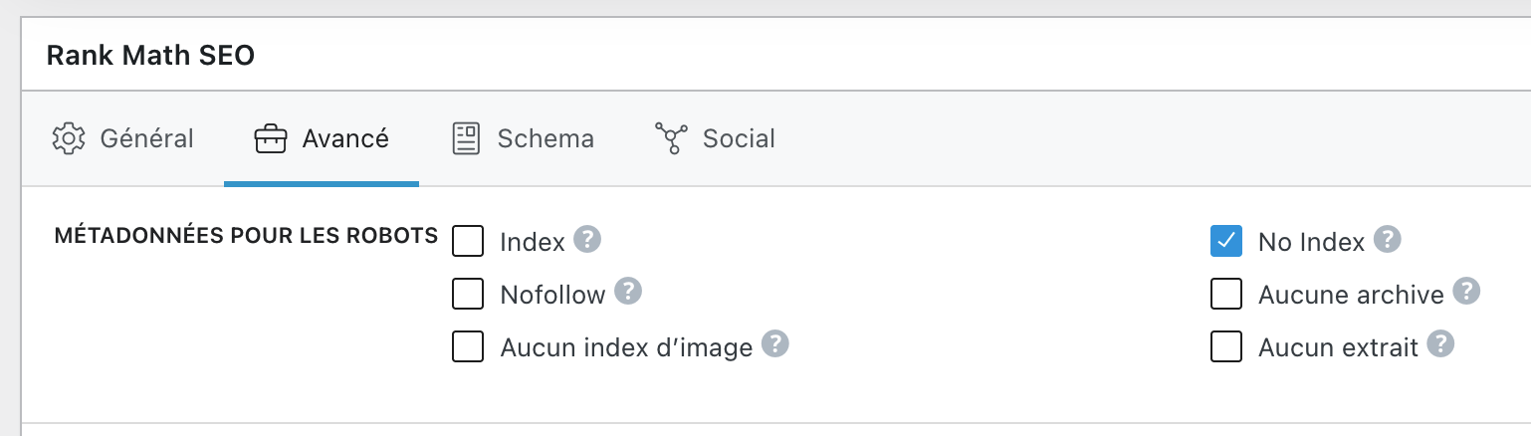Show the No Index help question mark
The height and width of the screenshot is (436, 1531).
coord(1388,240)
